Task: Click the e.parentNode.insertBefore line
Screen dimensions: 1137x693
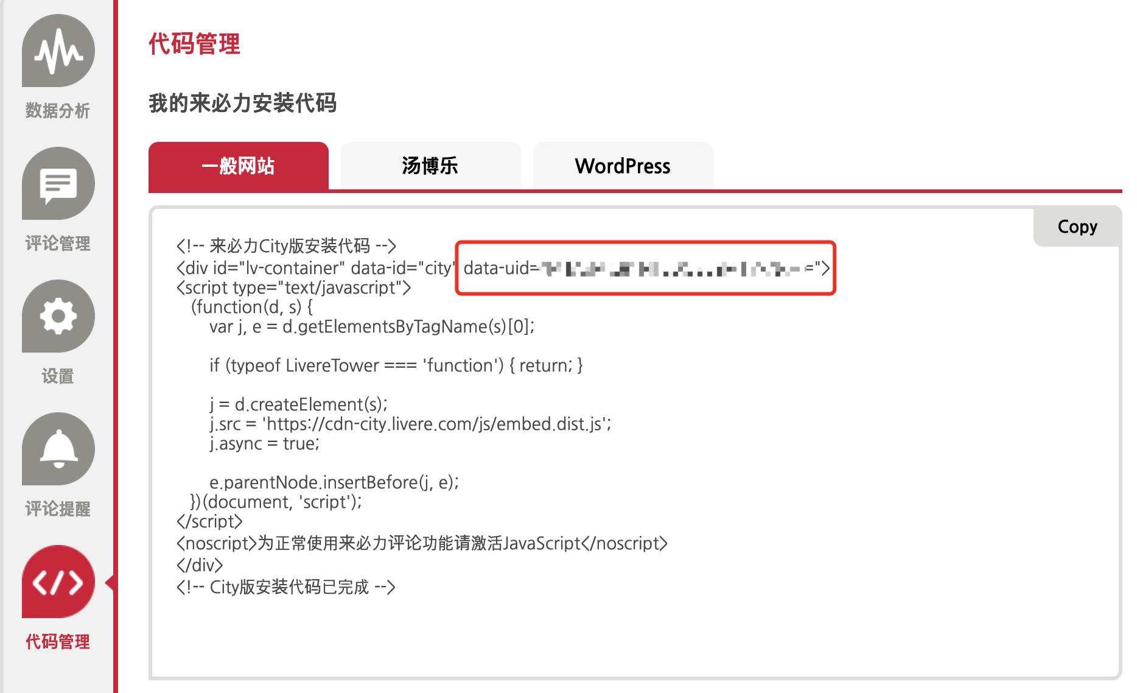Action: pos(334,482)
